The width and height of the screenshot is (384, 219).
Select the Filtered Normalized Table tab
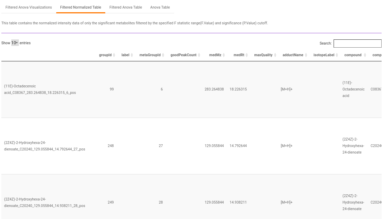coord(81,7)
